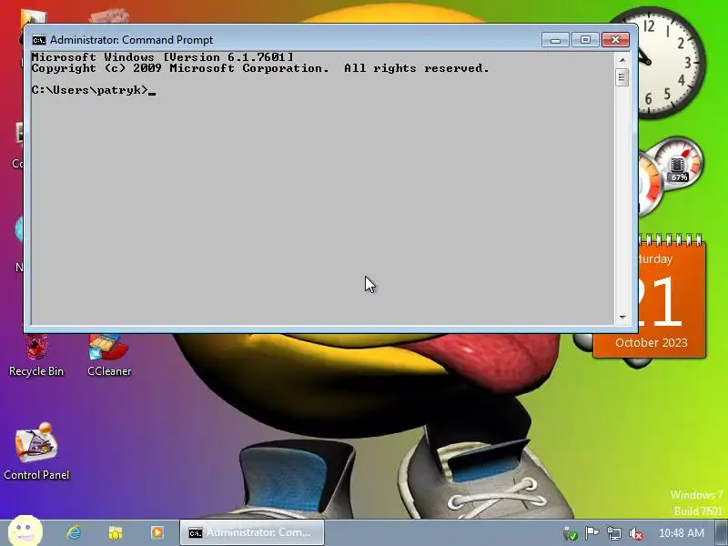Open the Start menu smiley orb
This screenshot has height=546, width=728.
(25, 531)
